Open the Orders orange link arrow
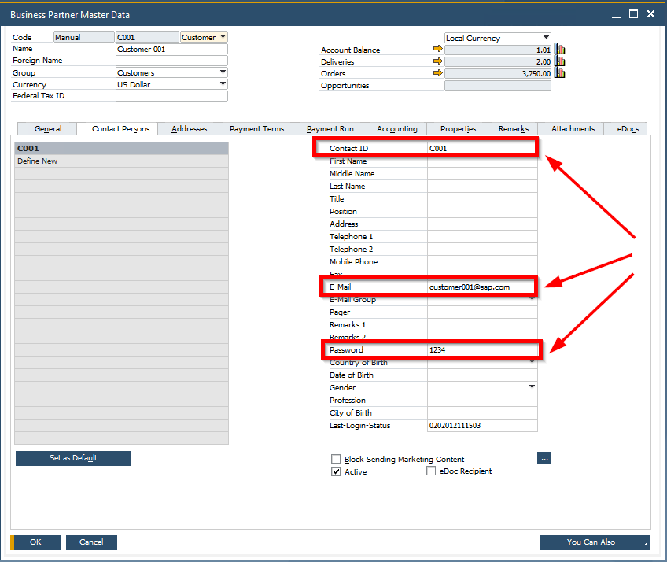 [438, 73]
